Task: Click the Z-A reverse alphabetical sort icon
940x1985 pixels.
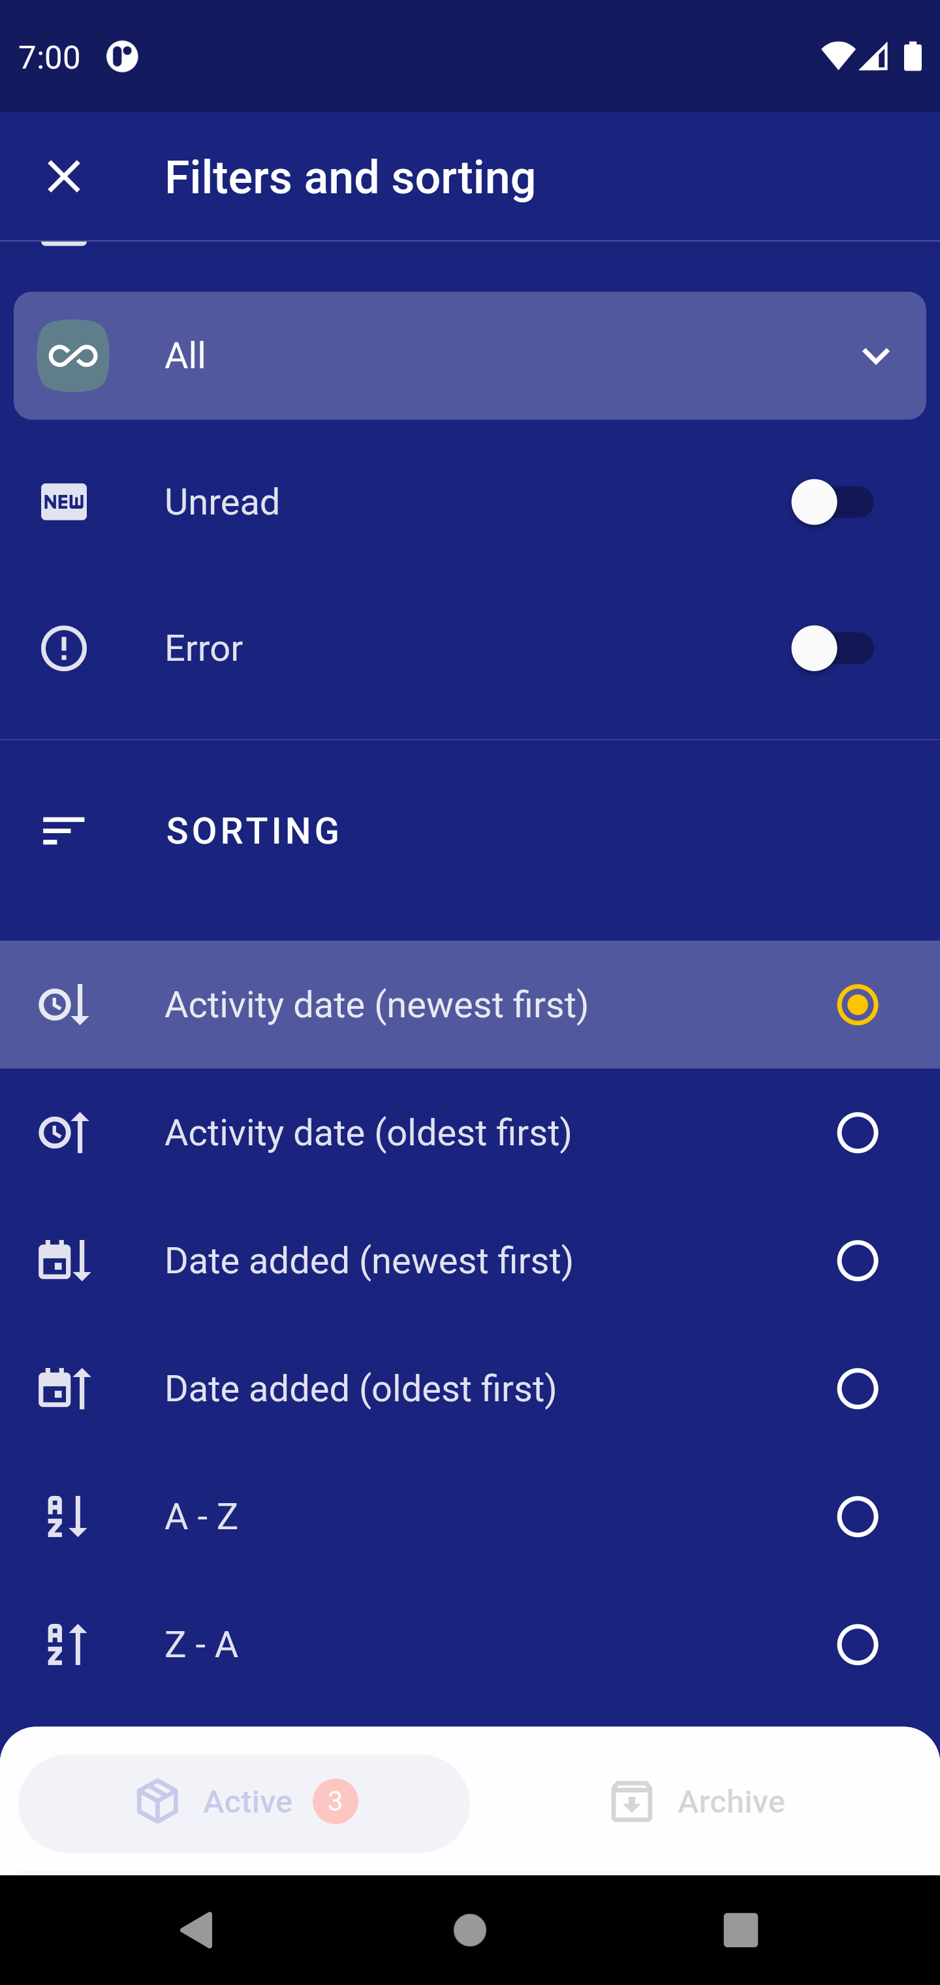Action: [x=65, y=1644]
